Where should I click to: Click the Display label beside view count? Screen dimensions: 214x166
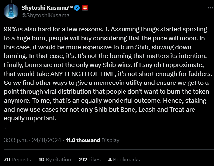pyautogui.click(x=110, y=140)
